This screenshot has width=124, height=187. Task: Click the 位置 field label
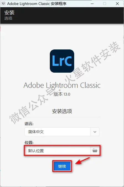tap(29, 143)
